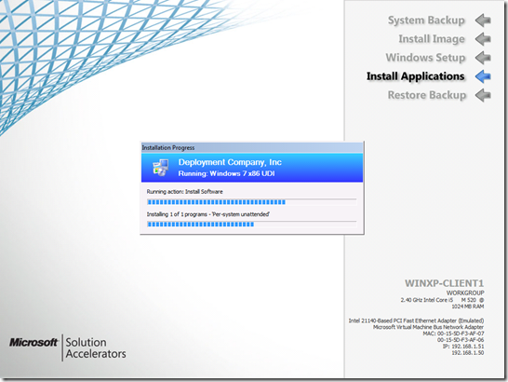
Task: Click the Installation Progress title bar
Action: 252,147
